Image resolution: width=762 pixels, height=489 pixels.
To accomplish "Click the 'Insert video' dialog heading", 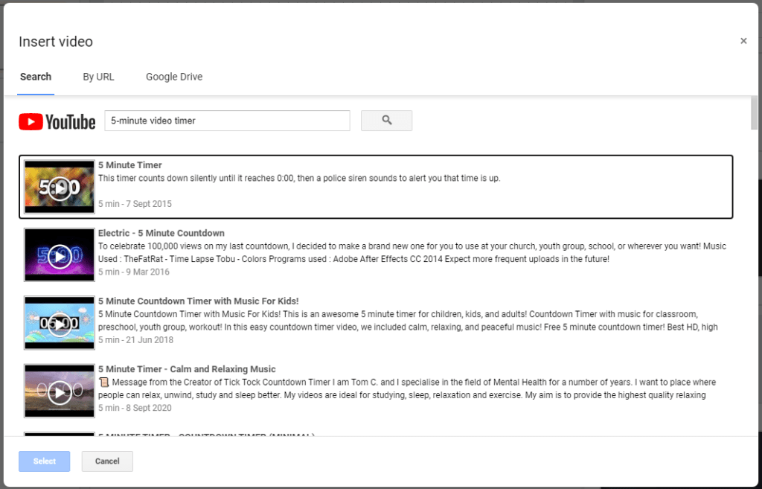I will [x=56, y=42].
